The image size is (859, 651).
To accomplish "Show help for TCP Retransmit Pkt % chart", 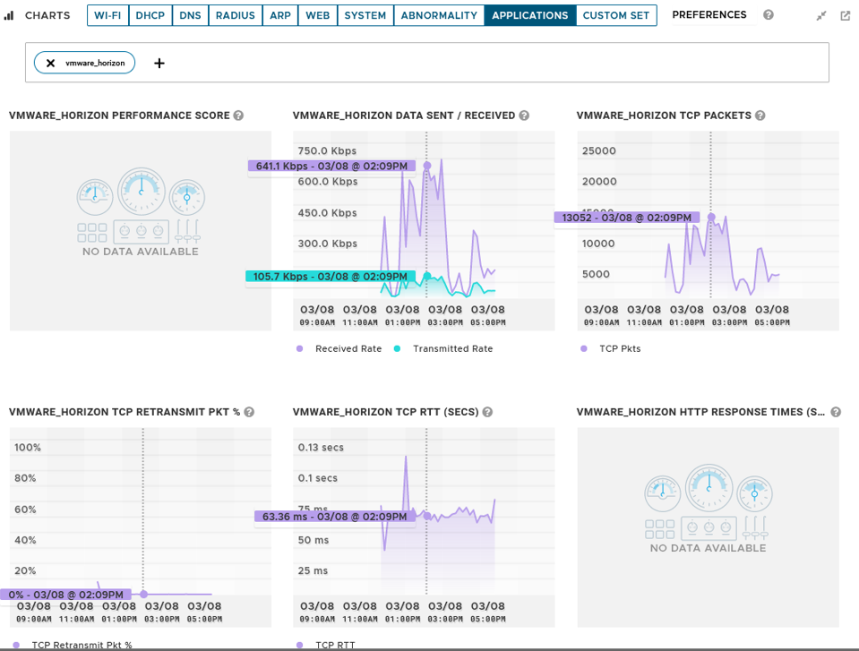I will pyautogui.click(x=249, y=412).
